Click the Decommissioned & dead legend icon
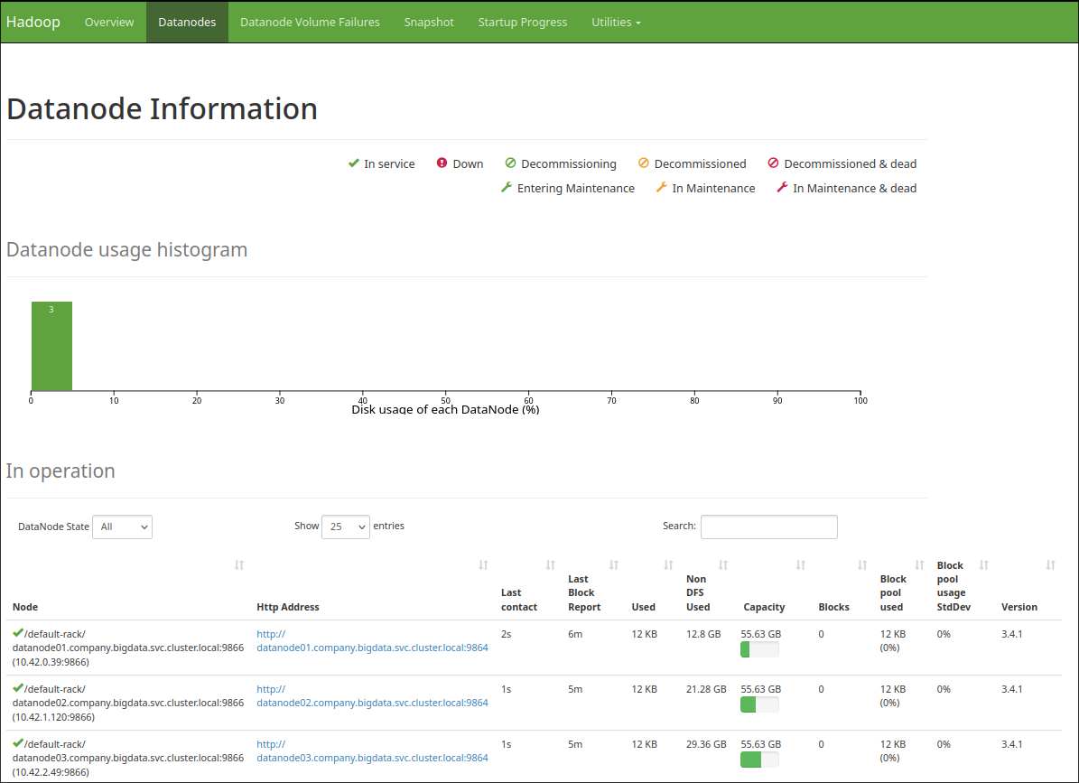 774,163
